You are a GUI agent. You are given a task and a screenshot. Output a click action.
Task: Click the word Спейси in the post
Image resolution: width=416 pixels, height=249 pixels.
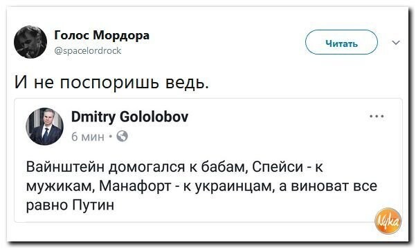pos(278,168)
